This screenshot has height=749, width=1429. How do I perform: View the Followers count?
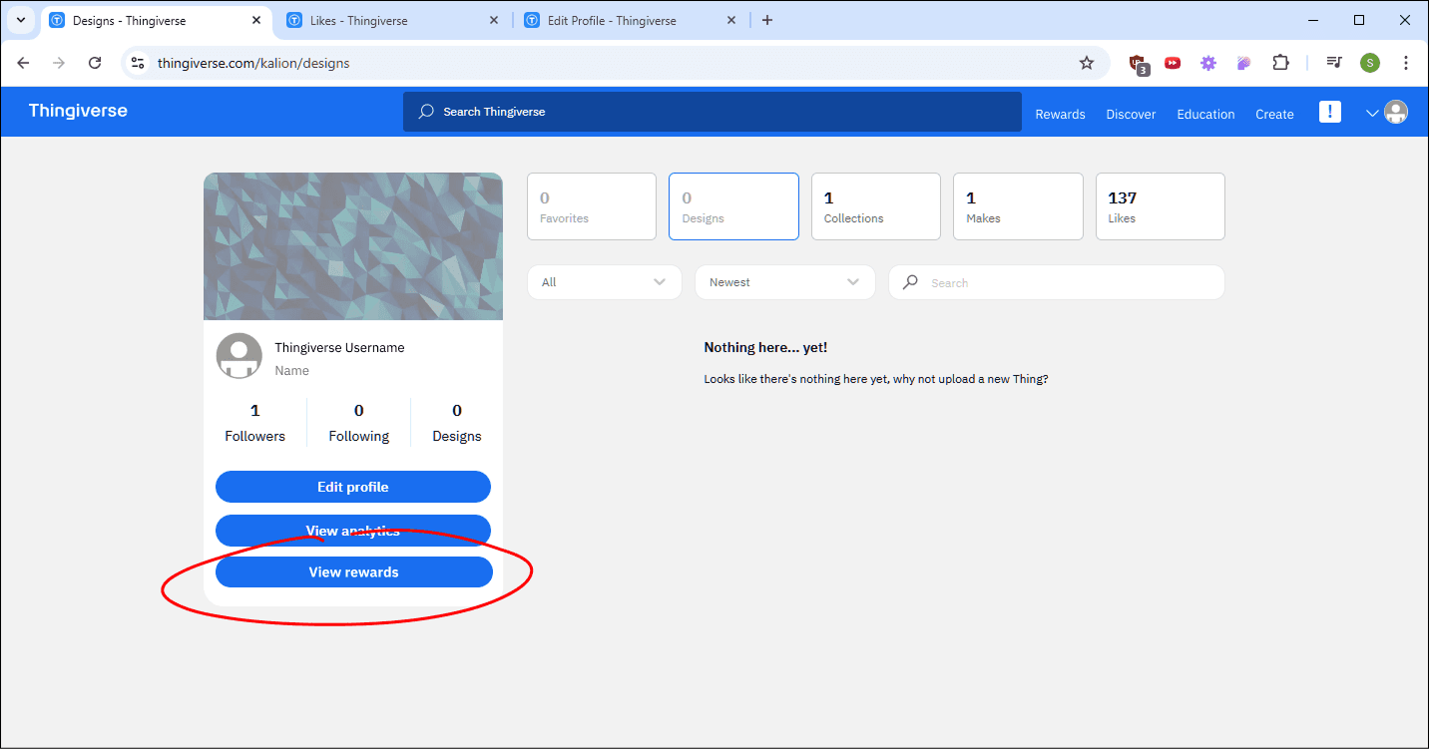tap(254, 423)
